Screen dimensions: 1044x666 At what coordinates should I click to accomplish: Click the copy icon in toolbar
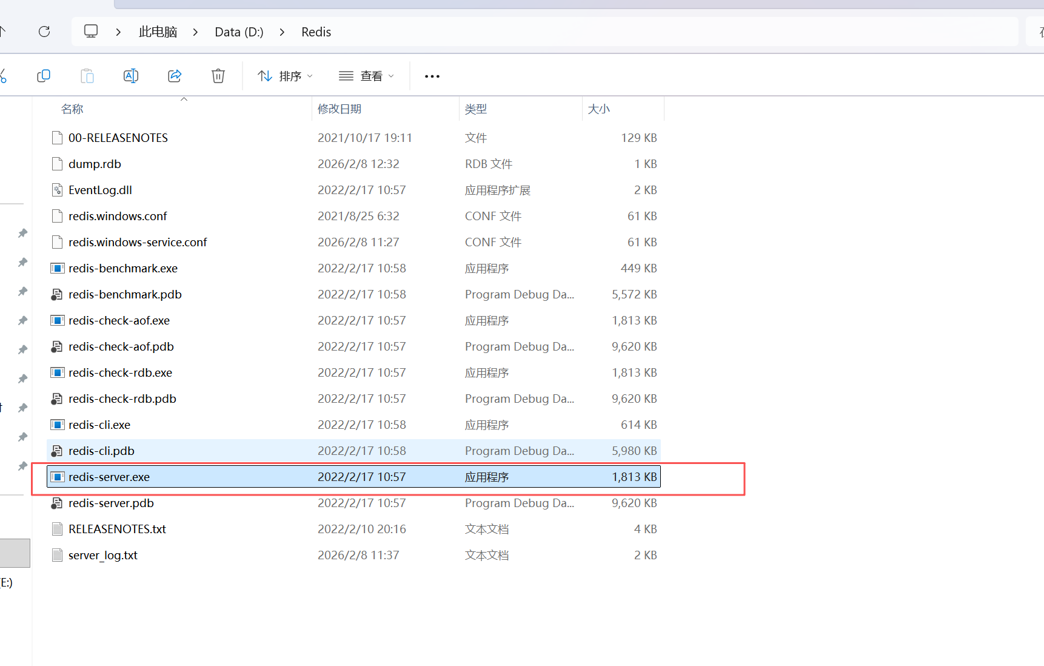point(44,76)
